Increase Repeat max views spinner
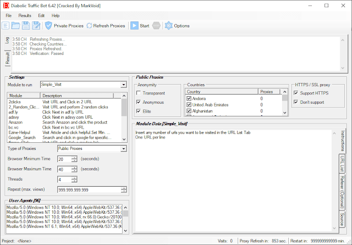 124,188
